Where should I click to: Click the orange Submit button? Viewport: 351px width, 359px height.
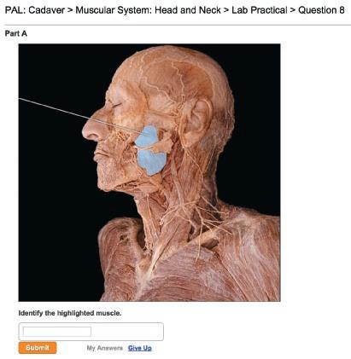pos(38,348)
